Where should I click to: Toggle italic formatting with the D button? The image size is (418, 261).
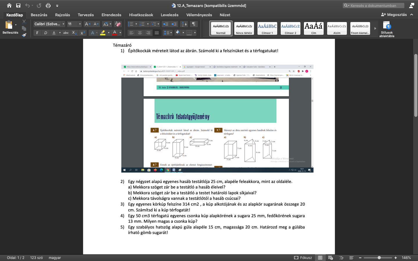(46, 33)
